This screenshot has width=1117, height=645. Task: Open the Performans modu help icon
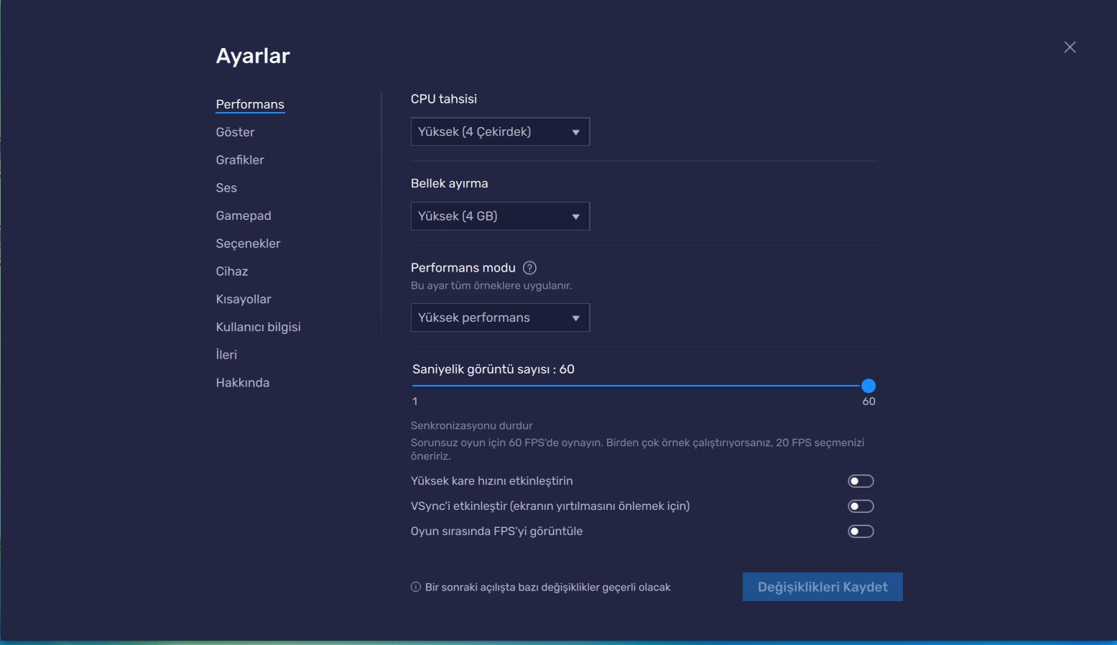(529, 268)
